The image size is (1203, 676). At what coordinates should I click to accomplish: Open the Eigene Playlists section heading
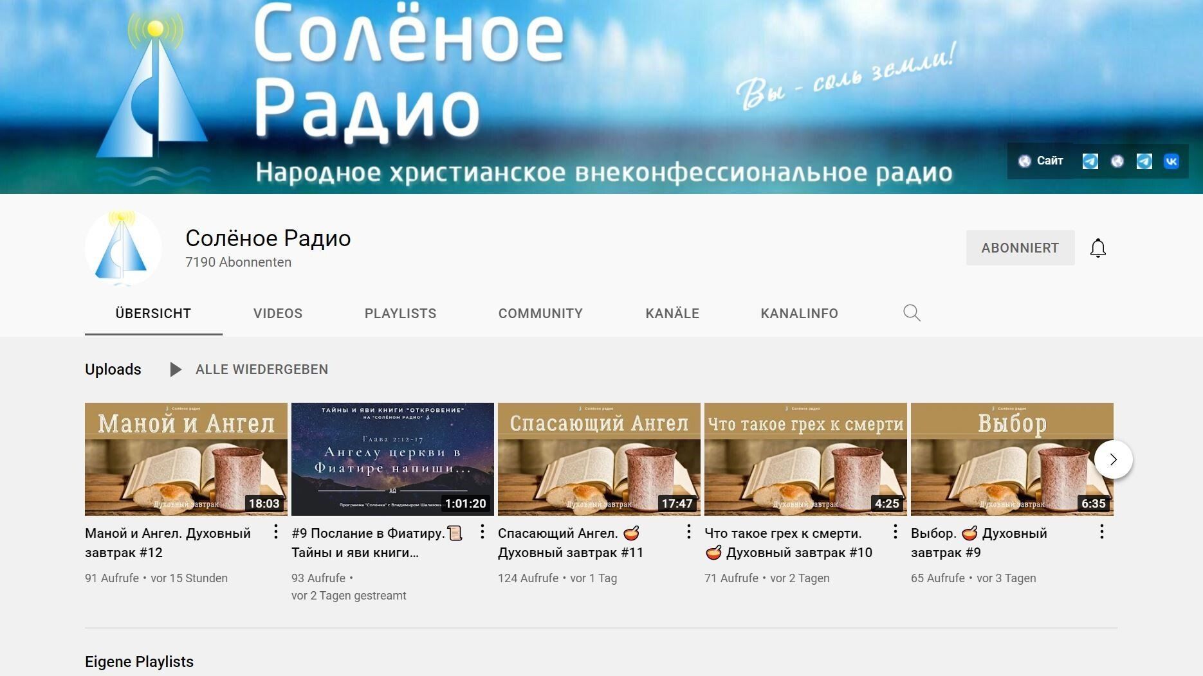(x=139, y=662)
